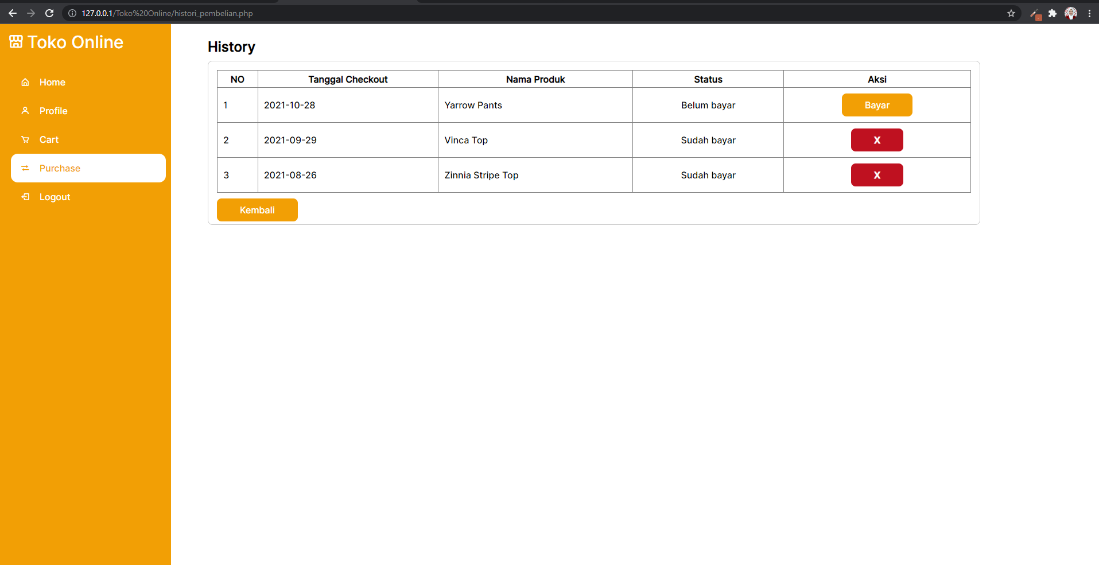
Task: Click Bayar for Yarrow Pants order
Action: tap(876, 105)
